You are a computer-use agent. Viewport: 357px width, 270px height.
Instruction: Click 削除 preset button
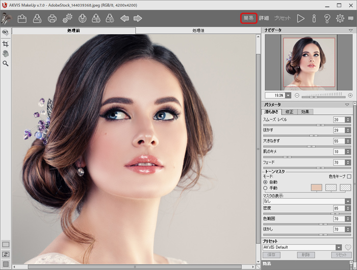pos(306,255)
